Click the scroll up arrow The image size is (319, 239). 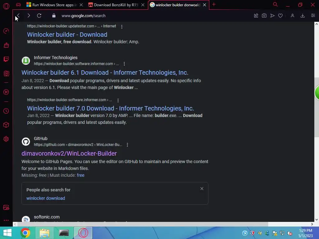tap(317, 24)
